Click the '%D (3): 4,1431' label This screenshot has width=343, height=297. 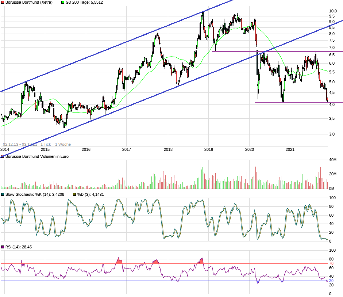(x=90, y=194)
